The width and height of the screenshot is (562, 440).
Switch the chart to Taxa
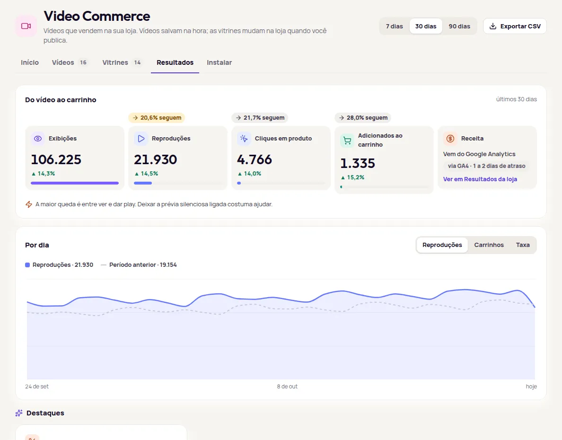[x=523, y=245]
